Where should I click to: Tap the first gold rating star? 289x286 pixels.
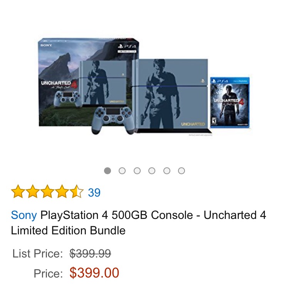click(18, 192)
